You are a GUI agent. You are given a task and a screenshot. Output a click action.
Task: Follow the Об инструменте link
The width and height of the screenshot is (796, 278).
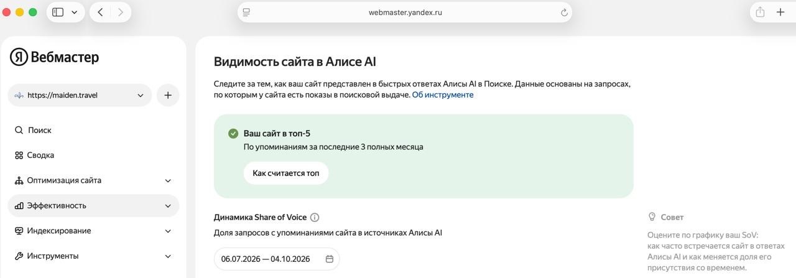[443, 95]
